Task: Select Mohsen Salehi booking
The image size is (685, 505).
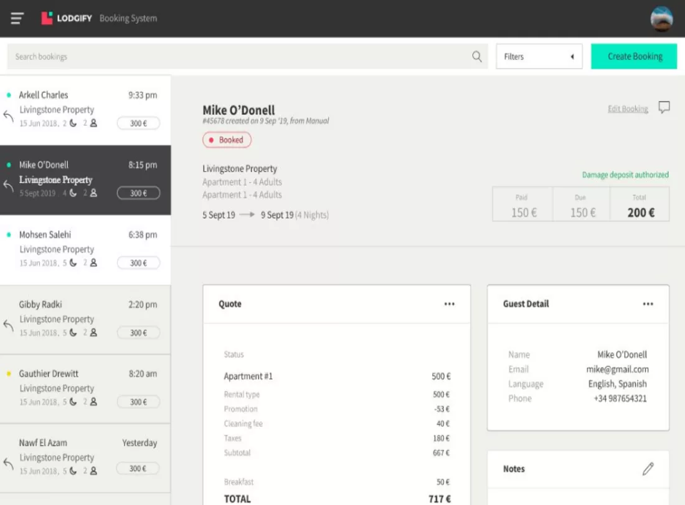Action: tap(85, 249)
